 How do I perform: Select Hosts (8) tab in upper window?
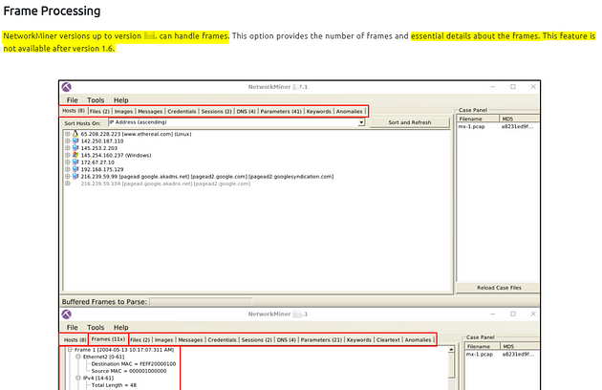point(74,111)
